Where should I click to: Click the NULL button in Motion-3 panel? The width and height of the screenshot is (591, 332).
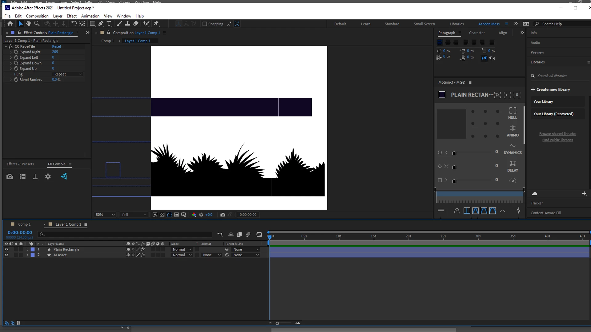point(513,113)
